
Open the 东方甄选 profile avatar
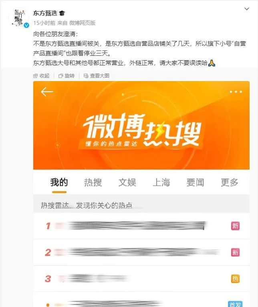(x=18, y=18)
